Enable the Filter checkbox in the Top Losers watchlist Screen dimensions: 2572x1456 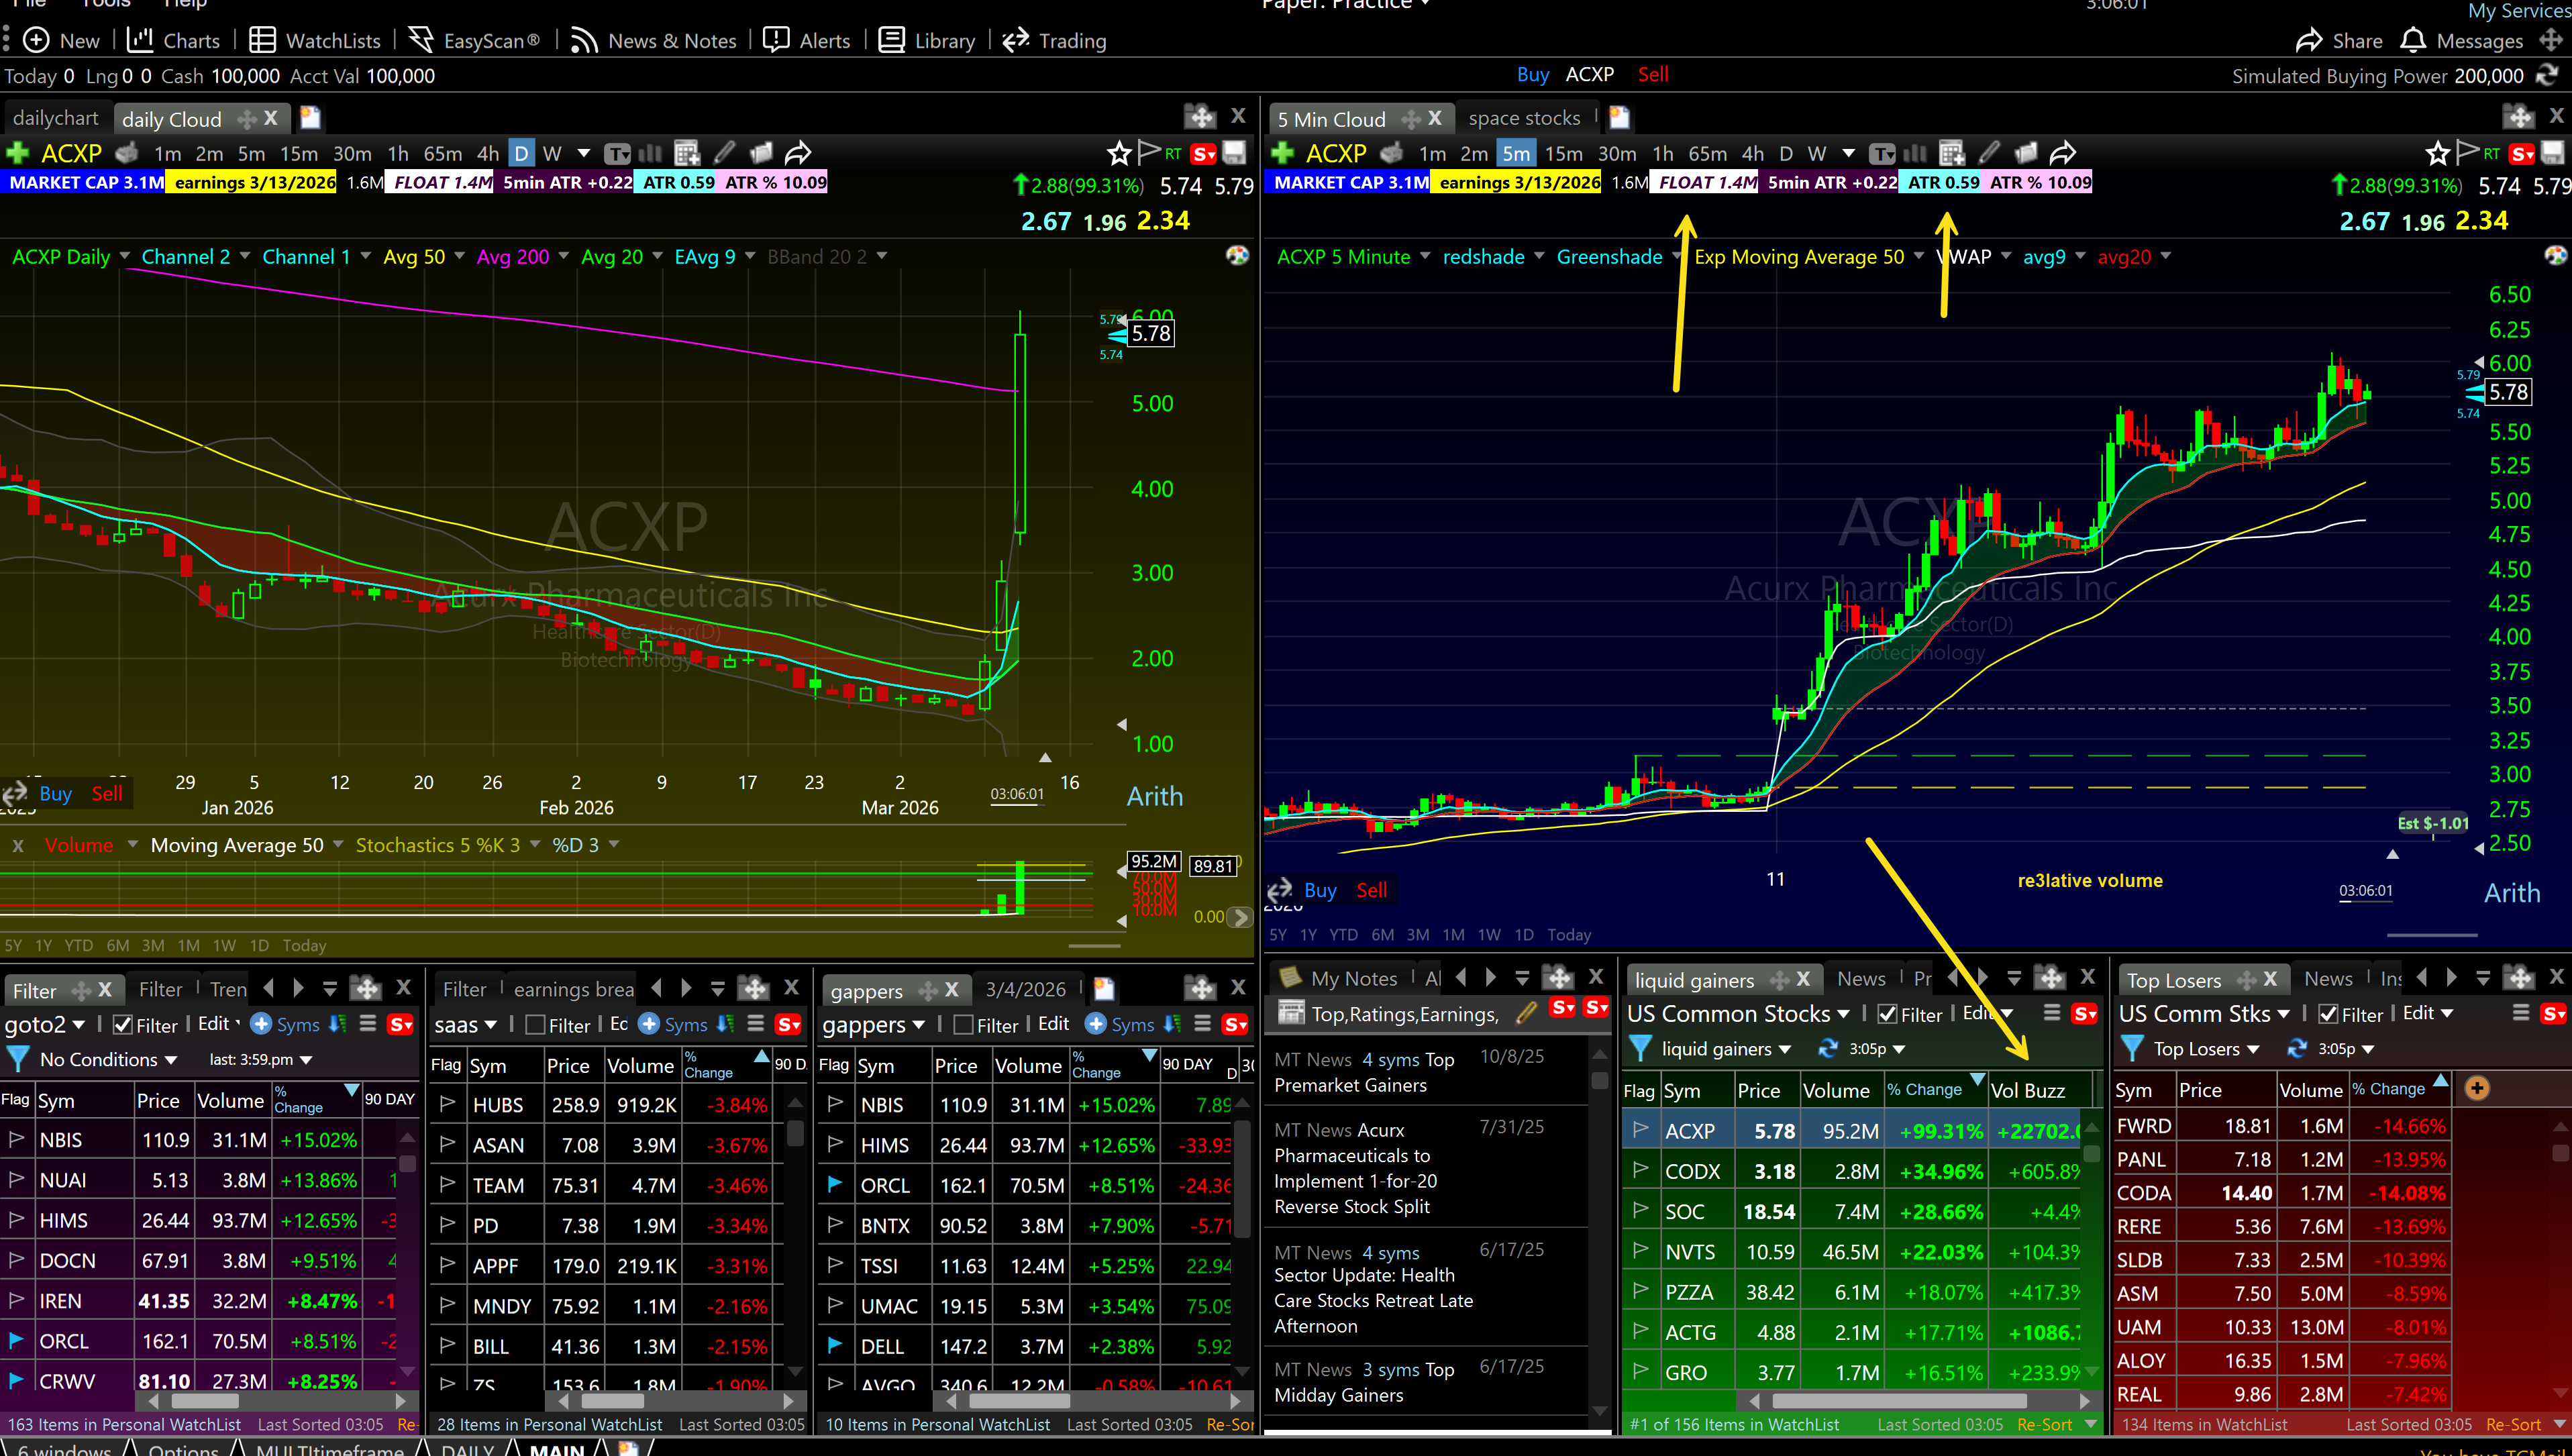click(x=2327, y=1013)
